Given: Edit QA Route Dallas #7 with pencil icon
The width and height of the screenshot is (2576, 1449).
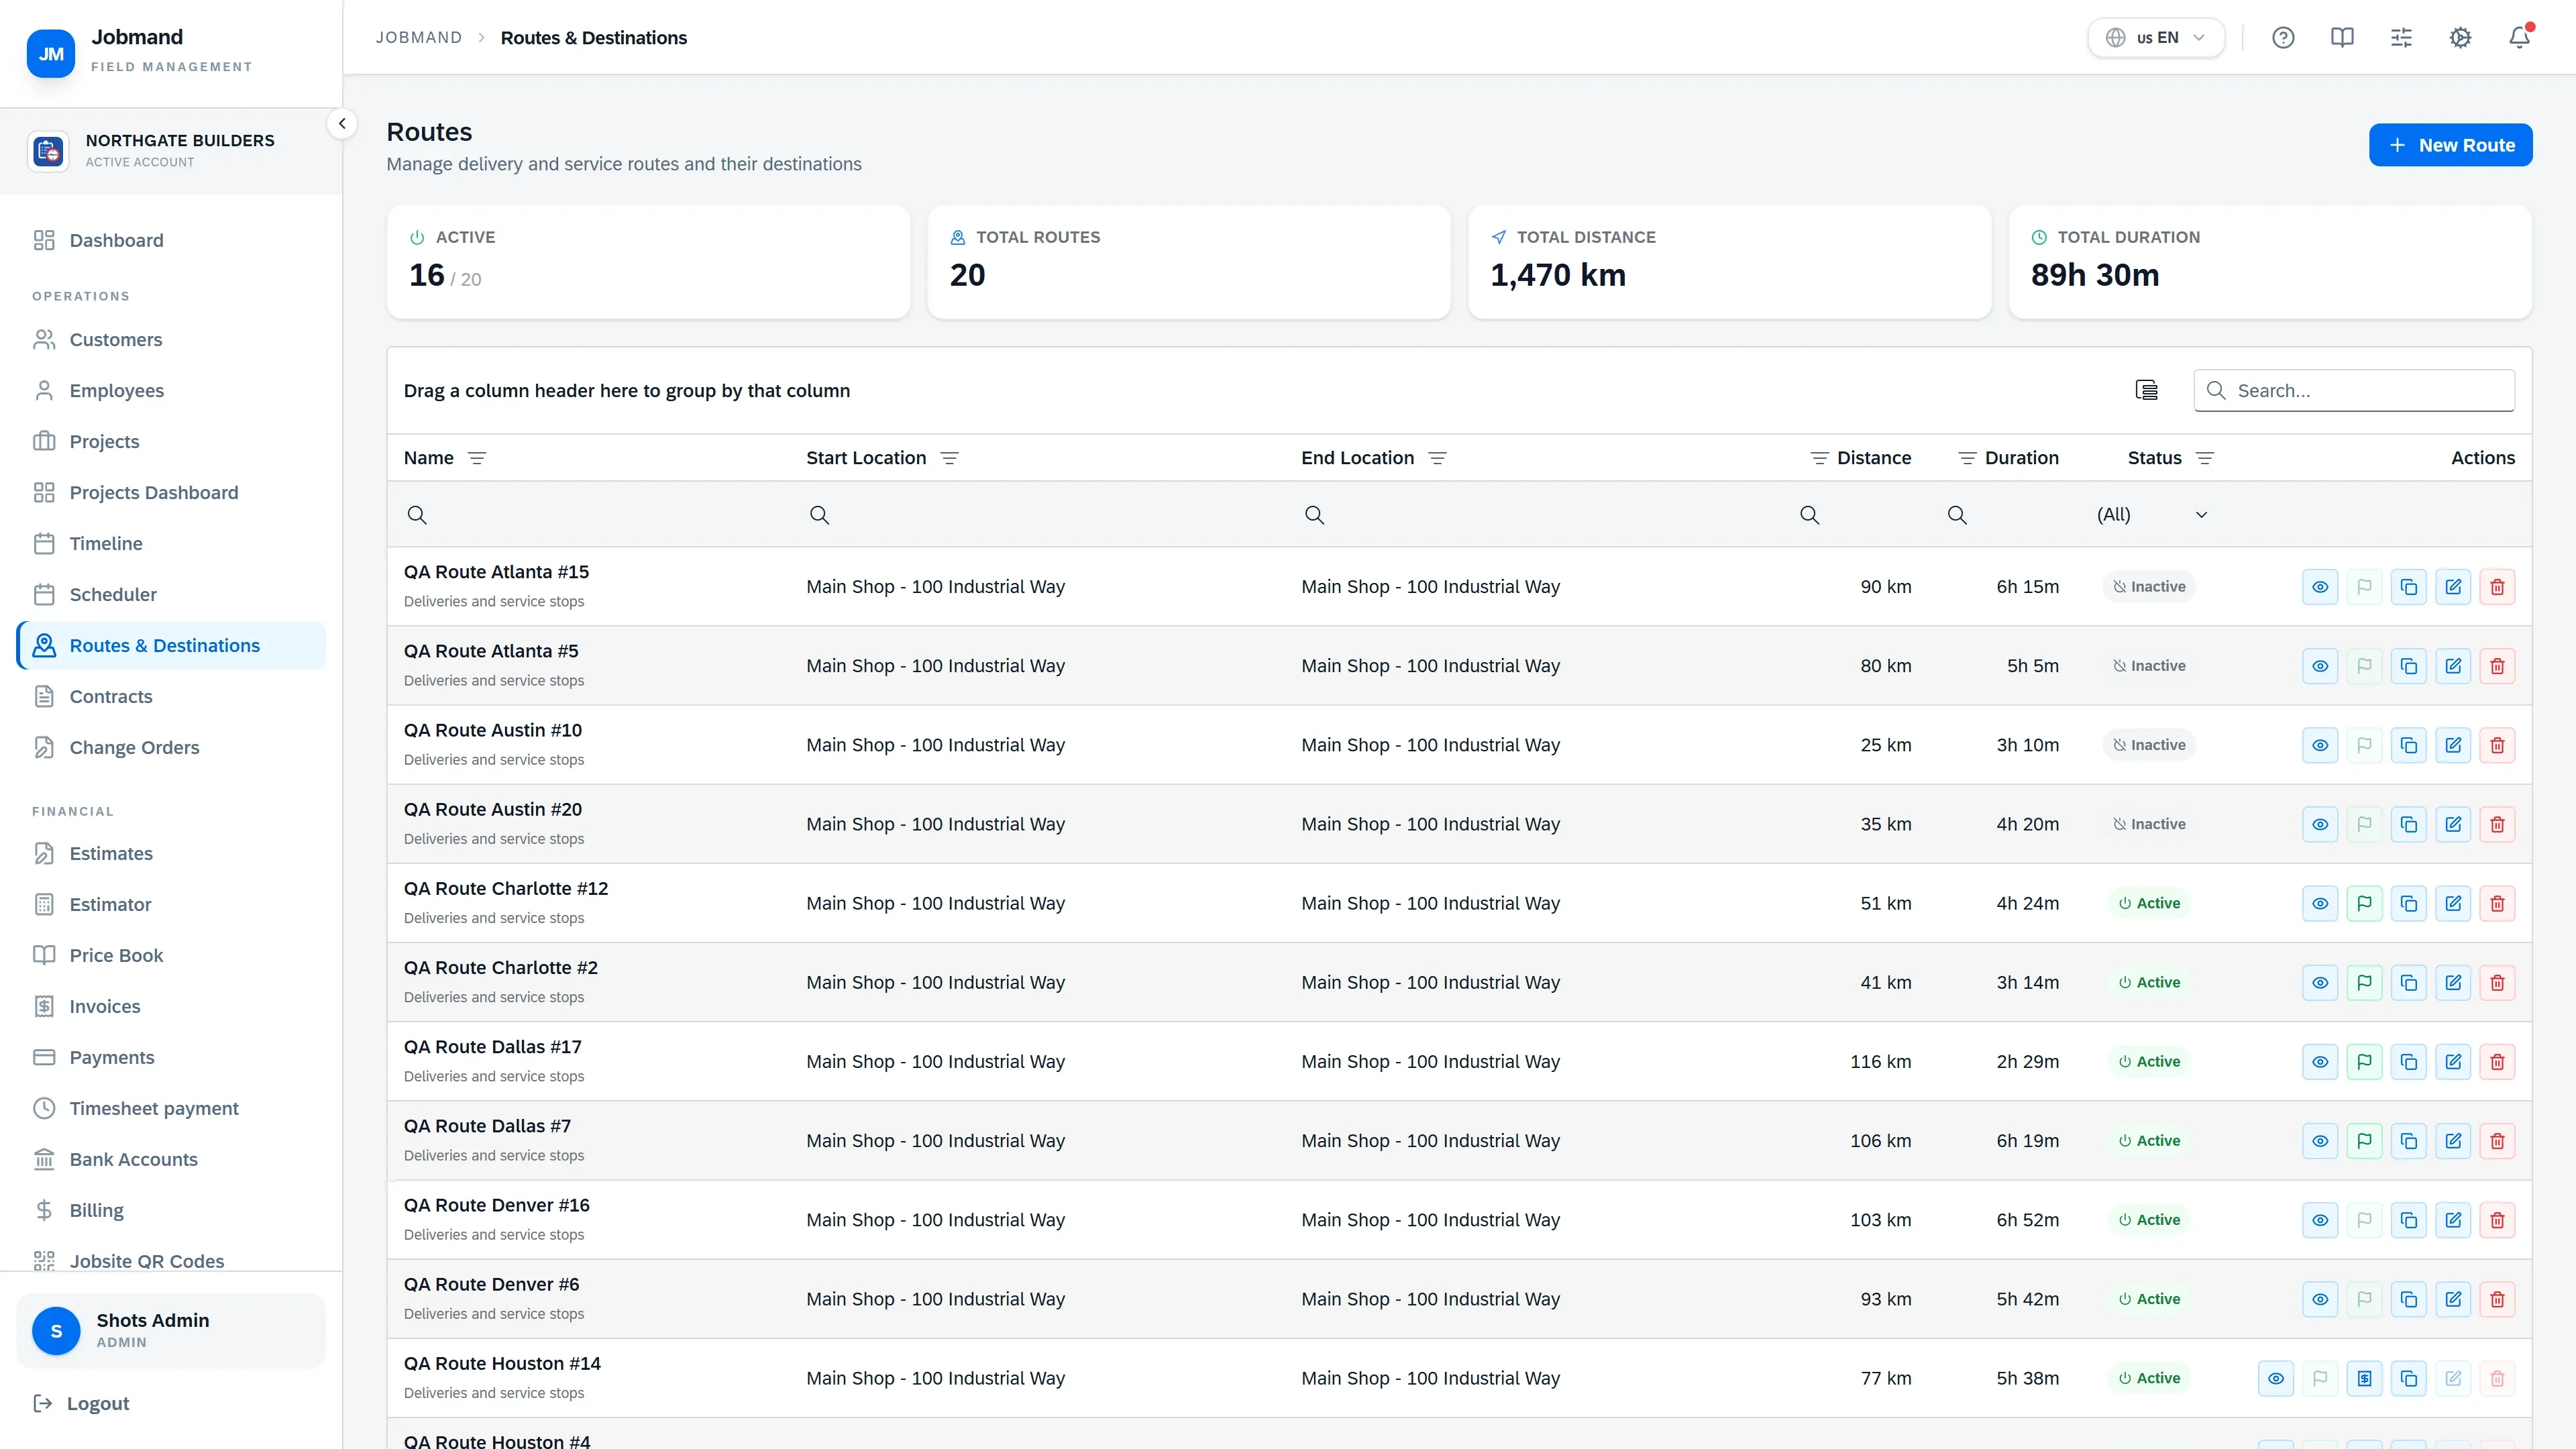Looking at the screenshot, I should pyautogui.click(x=2453, y=1141).
